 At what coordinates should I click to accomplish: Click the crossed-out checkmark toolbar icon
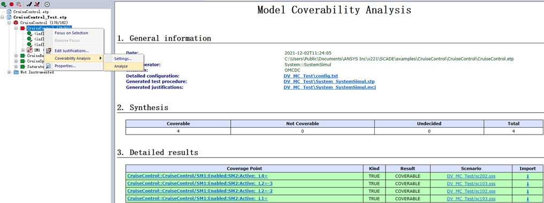[36, 4]
